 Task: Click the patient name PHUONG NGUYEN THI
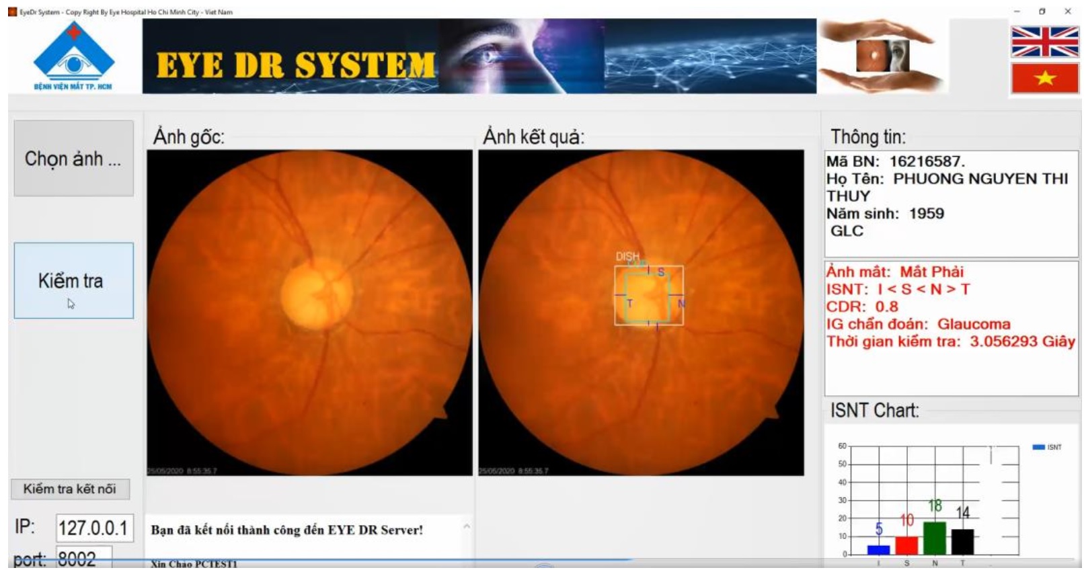pyautogui.click(x=980, y=179)
